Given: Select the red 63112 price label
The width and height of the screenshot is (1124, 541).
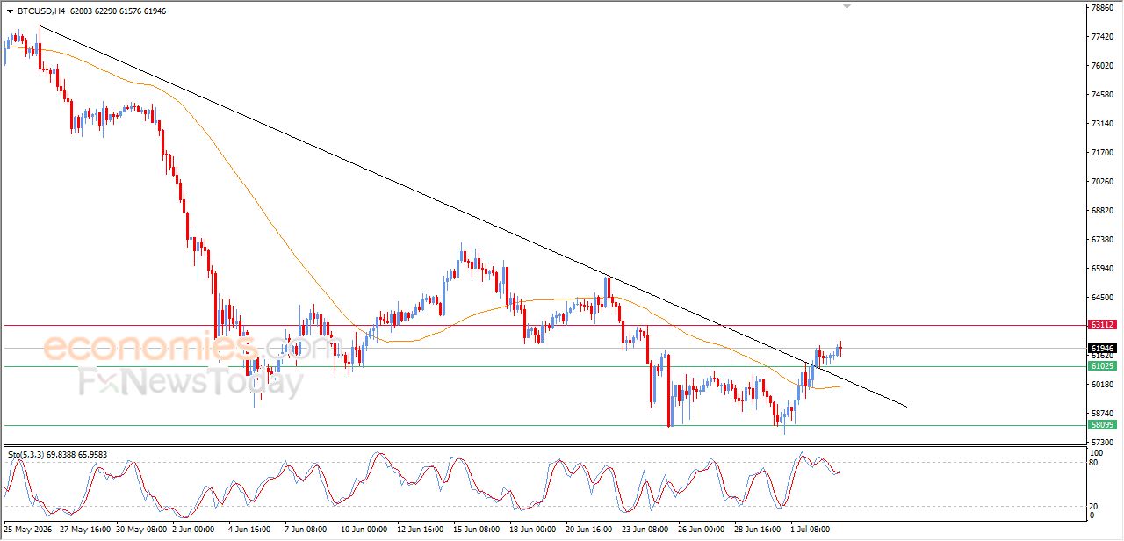Looking at the screenshot, I should (x=1102, y=325).
